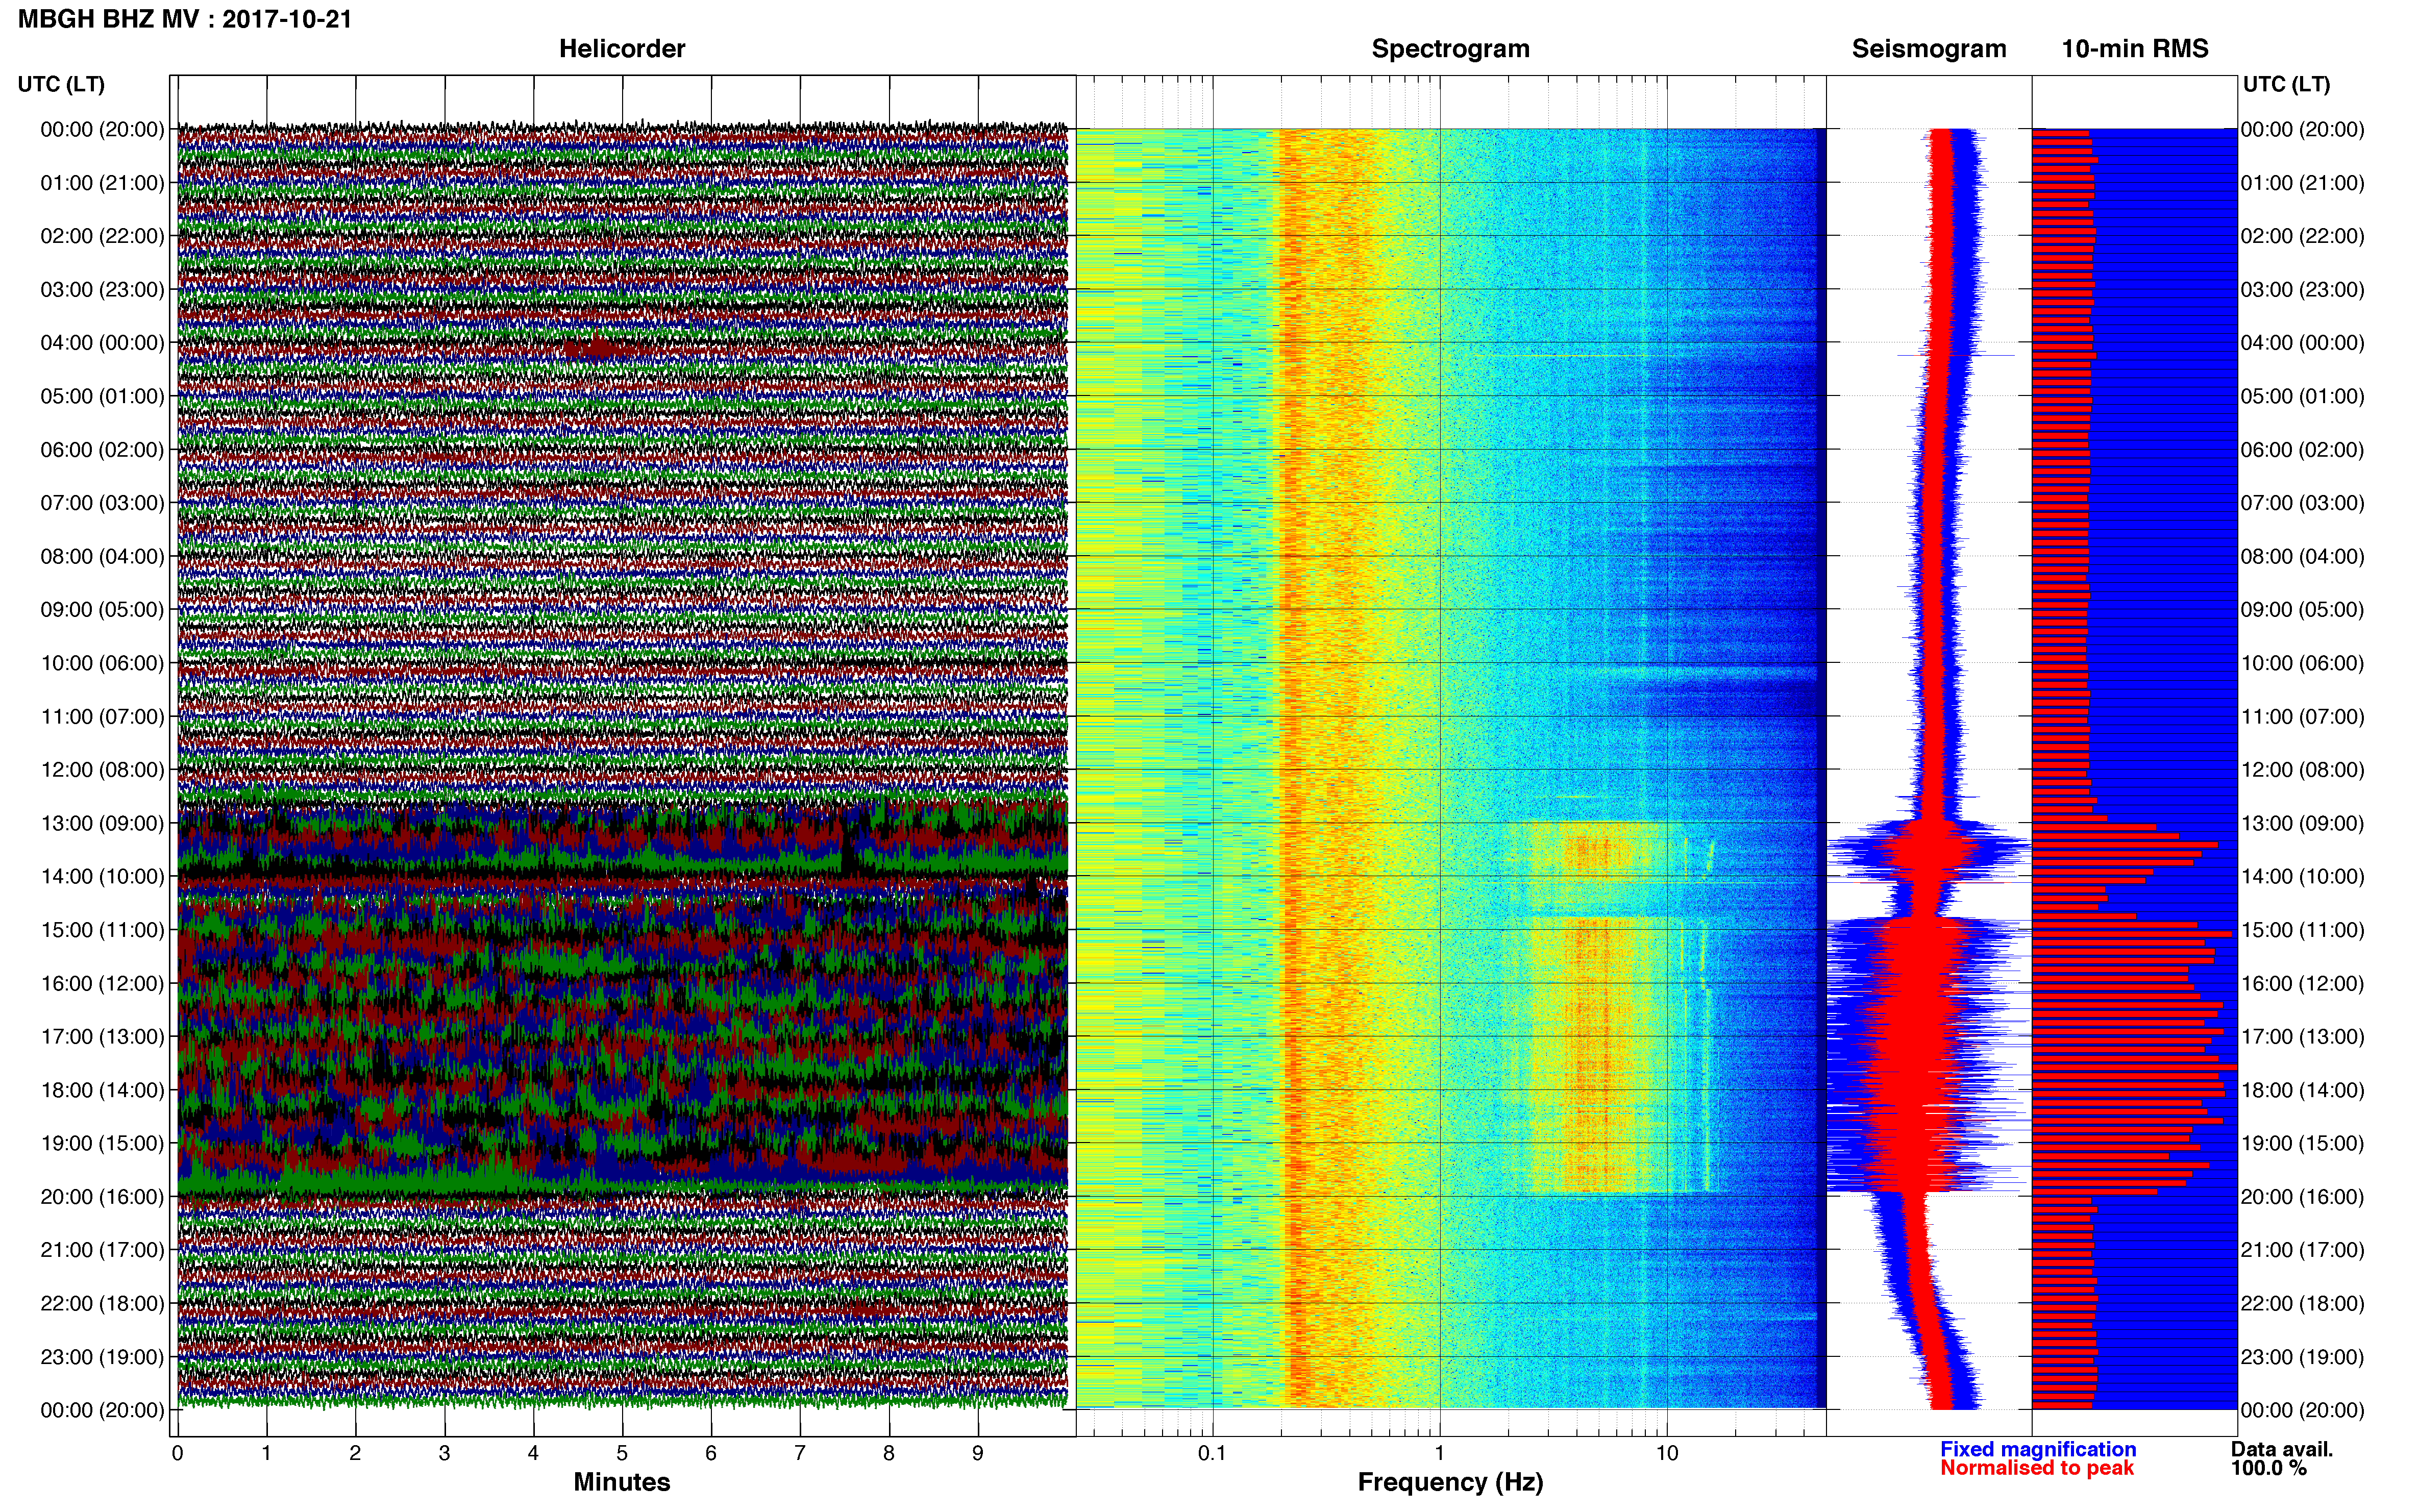Click the left "UTC (LT)" axis label
2419x1512 pixels.
[x=61, y=84]
